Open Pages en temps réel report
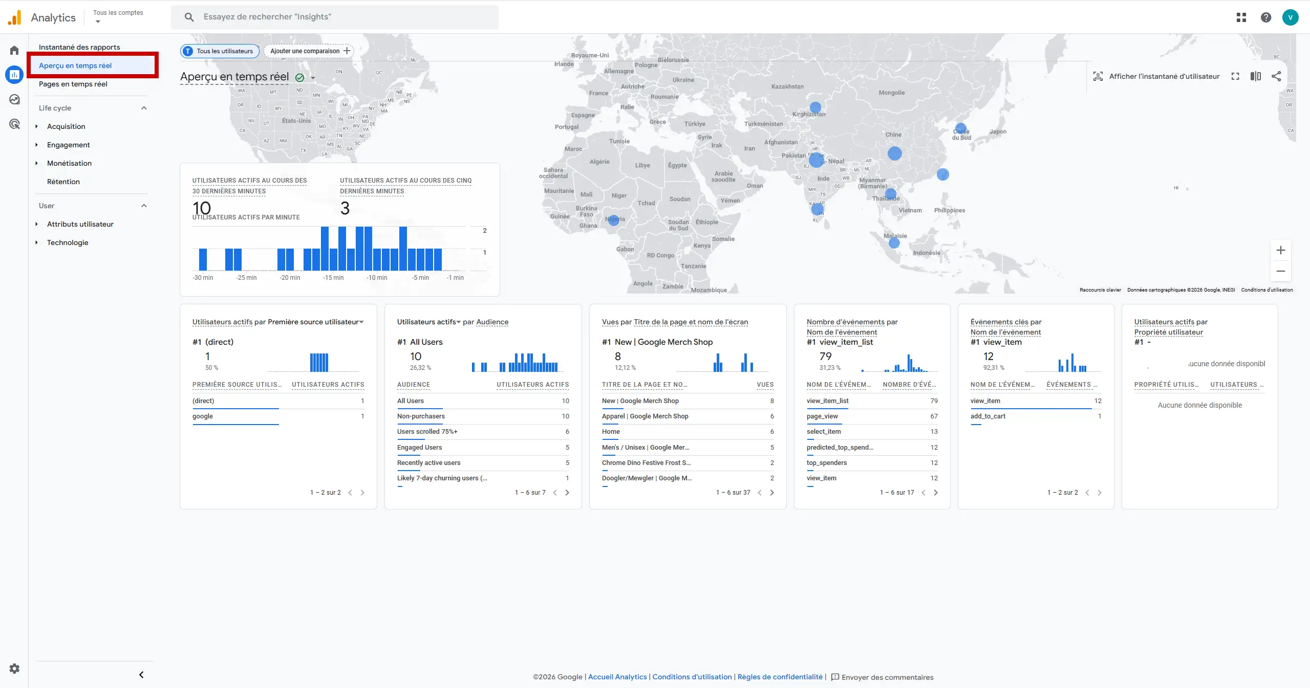The image size is (1310, 688). (x=73, y=84)
